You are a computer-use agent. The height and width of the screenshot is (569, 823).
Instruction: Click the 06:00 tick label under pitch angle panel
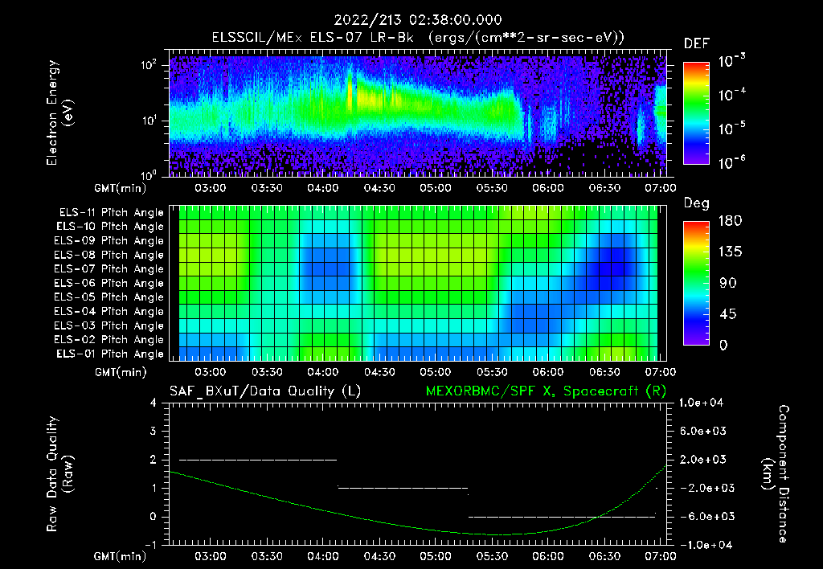pyautogui.click(x=548, y=372)
